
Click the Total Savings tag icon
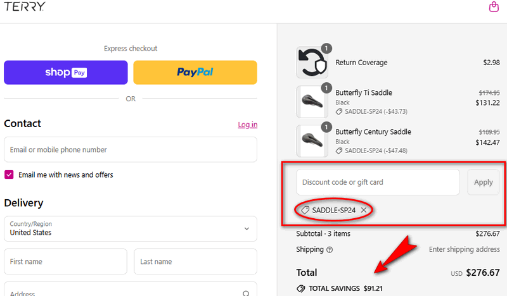point(300,288)
